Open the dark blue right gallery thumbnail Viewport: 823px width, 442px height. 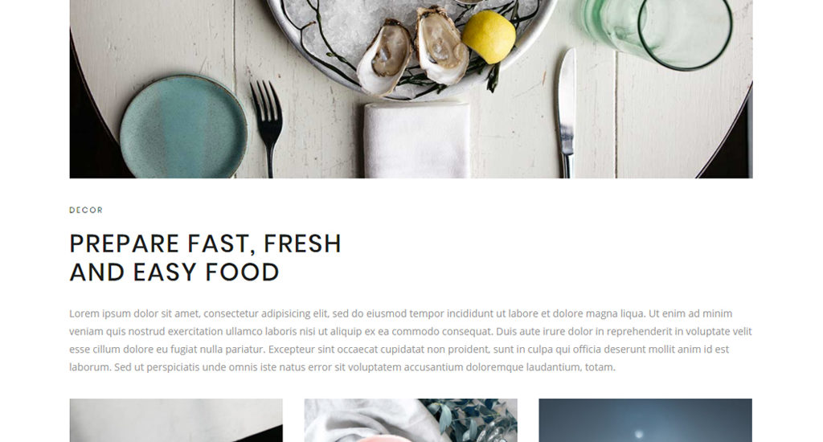pos(645,420)
